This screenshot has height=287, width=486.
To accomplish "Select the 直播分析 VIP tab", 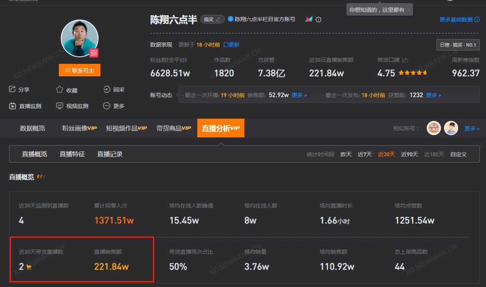I will (220, 128).
